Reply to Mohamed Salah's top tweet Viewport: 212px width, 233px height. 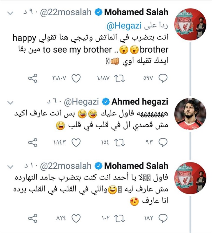point(163,78)
